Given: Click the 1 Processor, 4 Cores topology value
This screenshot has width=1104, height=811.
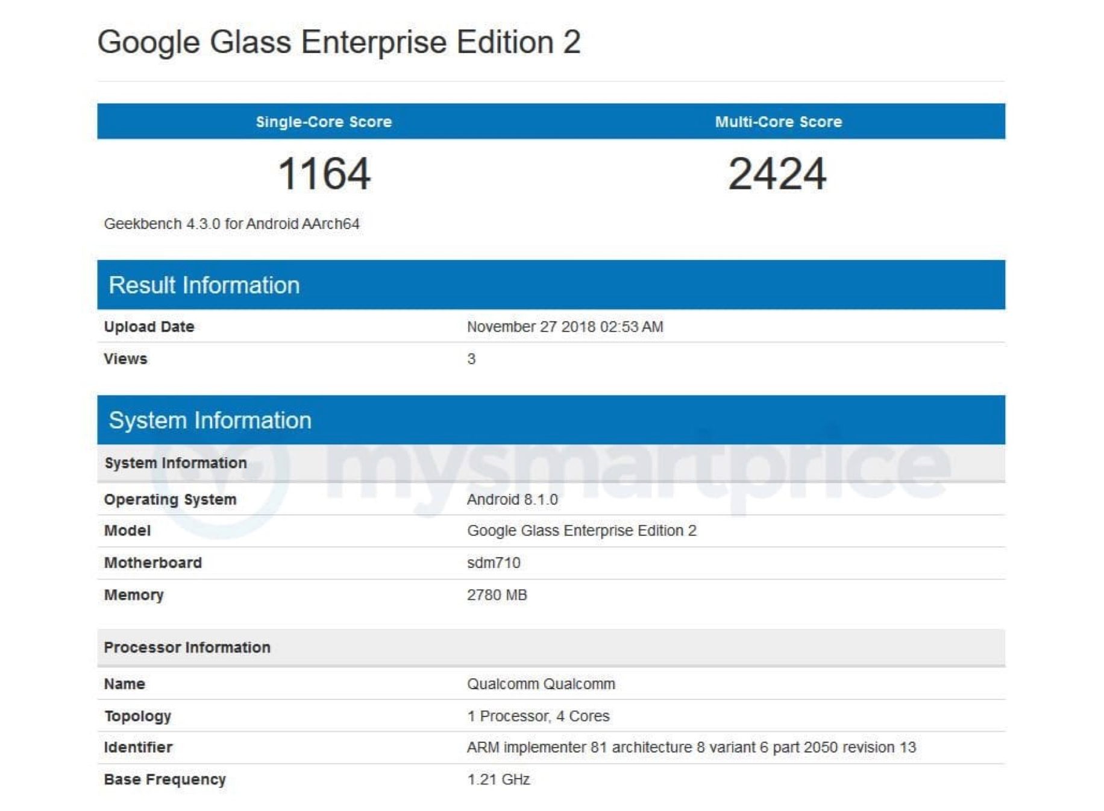Looking at the screenshot, I should (538, 716).
